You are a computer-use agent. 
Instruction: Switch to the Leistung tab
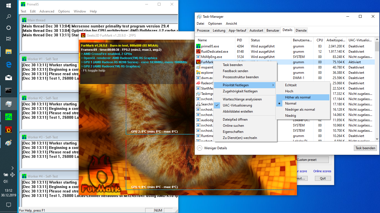(219, 31)
